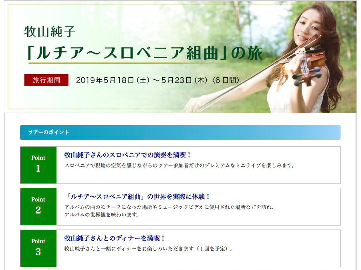Click the name 牧山純子 above the banner title
The image size is (361, 270).
point(50,31)
